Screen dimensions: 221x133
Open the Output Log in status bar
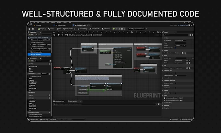click(x=44, y=120)
